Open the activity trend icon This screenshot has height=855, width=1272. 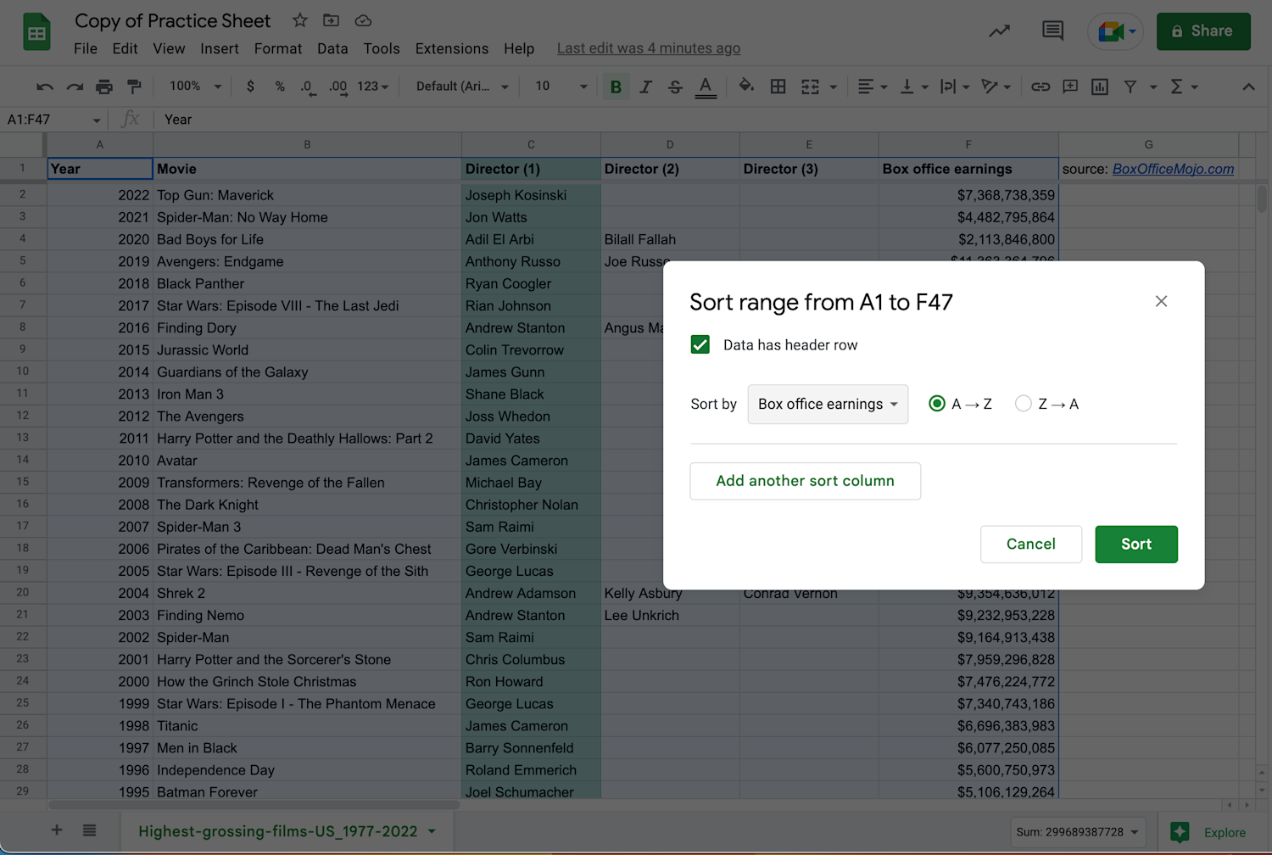click(x=999, y=31)
